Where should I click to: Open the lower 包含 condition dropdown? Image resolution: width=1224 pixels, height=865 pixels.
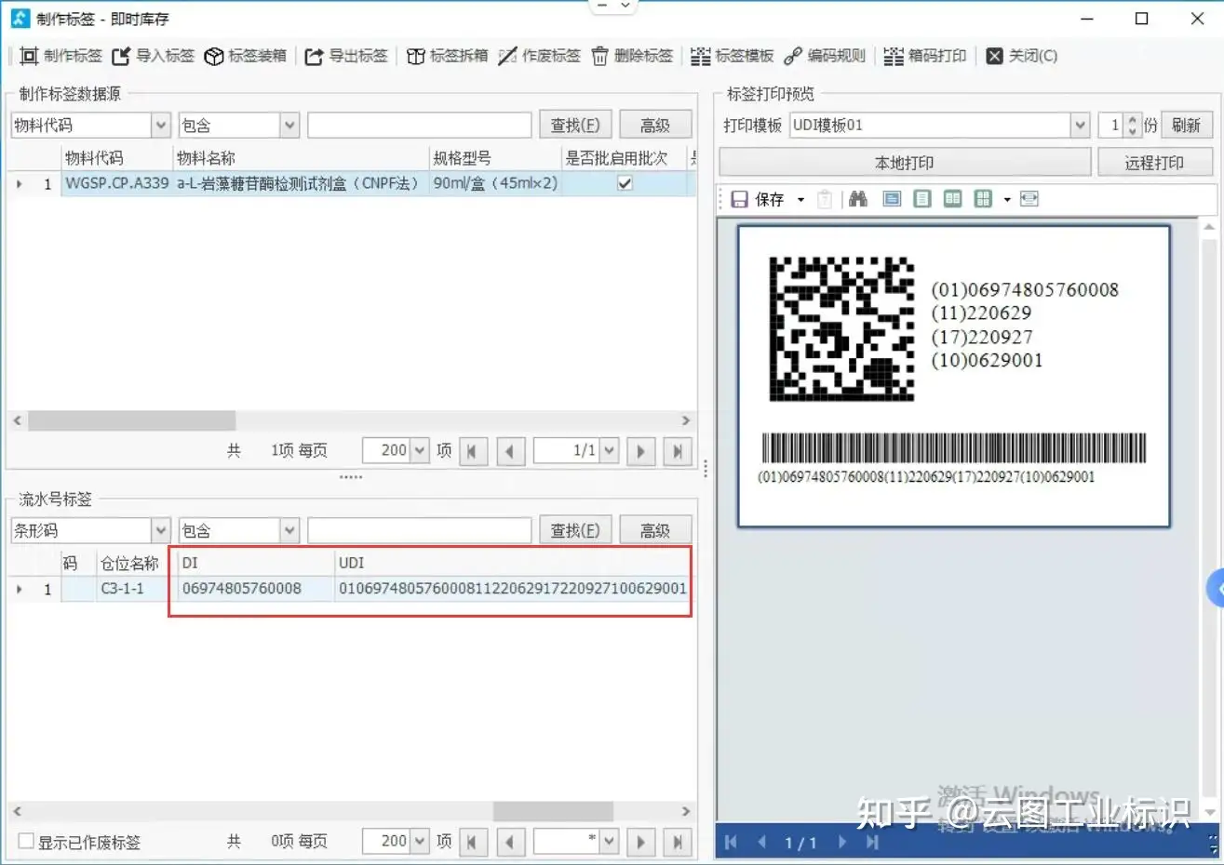pyautogui.click(x=289, y=530)
